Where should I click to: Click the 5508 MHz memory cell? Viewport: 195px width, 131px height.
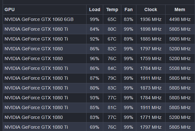pyautogui.click(x=180, y=68)
